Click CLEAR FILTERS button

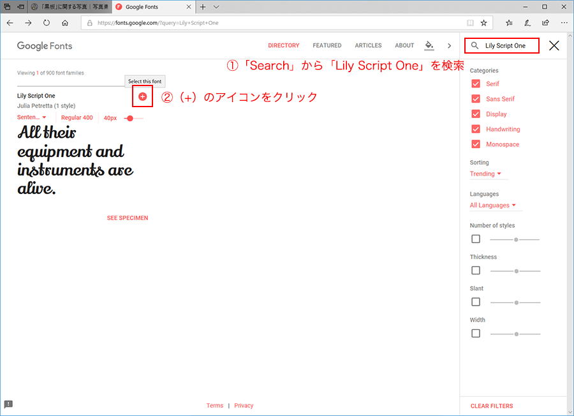click(492, 406)
